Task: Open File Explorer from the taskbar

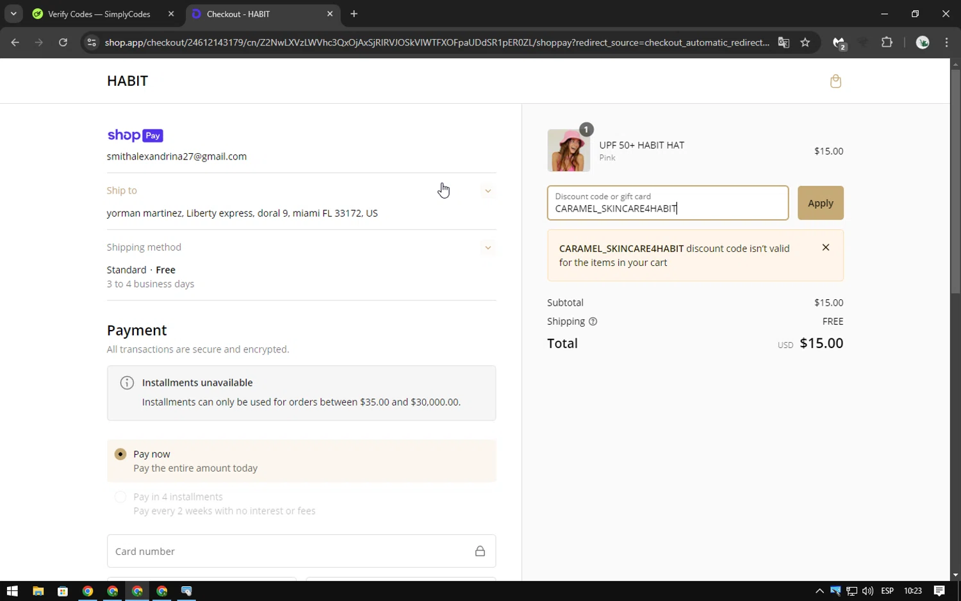Action: [38, 591]
